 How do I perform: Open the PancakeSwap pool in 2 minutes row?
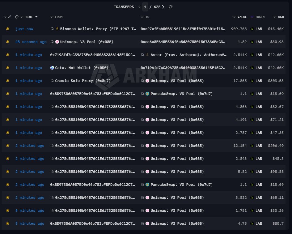(182, 185)
